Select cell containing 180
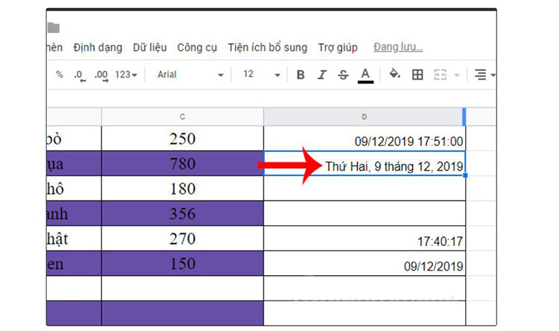Viewport: 559px width, 331px height. pyautogui.click(x=182, y=189)
